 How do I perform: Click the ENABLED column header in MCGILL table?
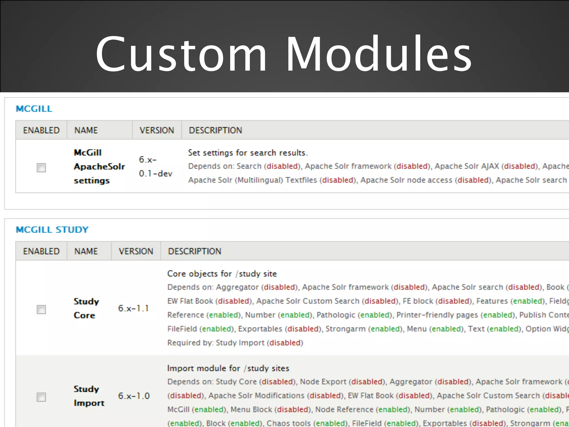coord(41,130)
